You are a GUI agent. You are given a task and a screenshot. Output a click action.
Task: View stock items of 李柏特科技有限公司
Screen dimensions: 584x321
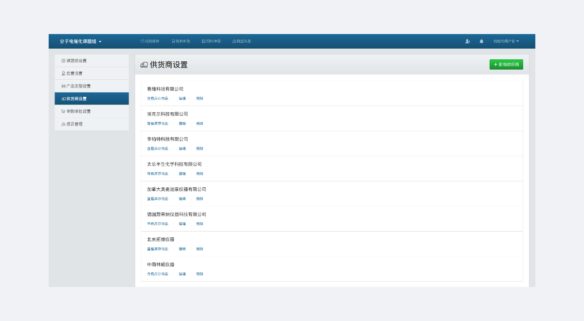158,148
